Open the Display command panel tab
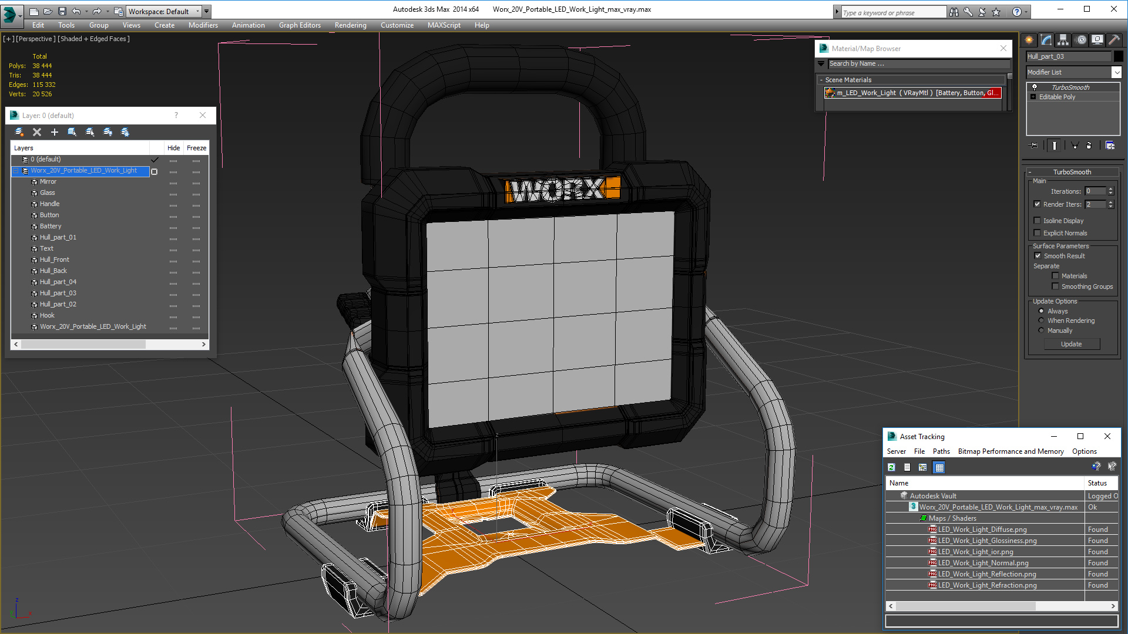 pos(1097,40)
